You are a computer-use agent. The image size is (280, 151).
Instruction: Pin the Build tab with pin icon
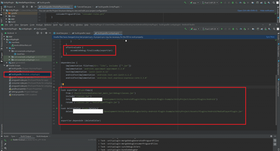(x=5, y=144)
